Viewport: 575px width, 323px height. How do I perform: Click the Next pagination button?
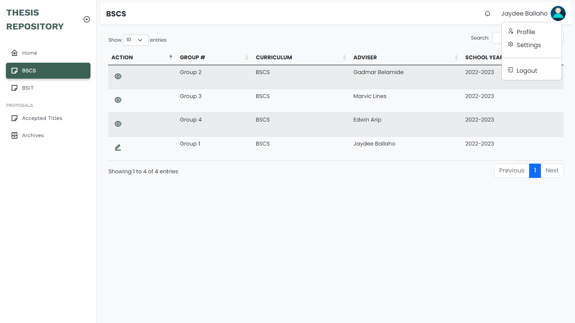[x=552, y=171]
